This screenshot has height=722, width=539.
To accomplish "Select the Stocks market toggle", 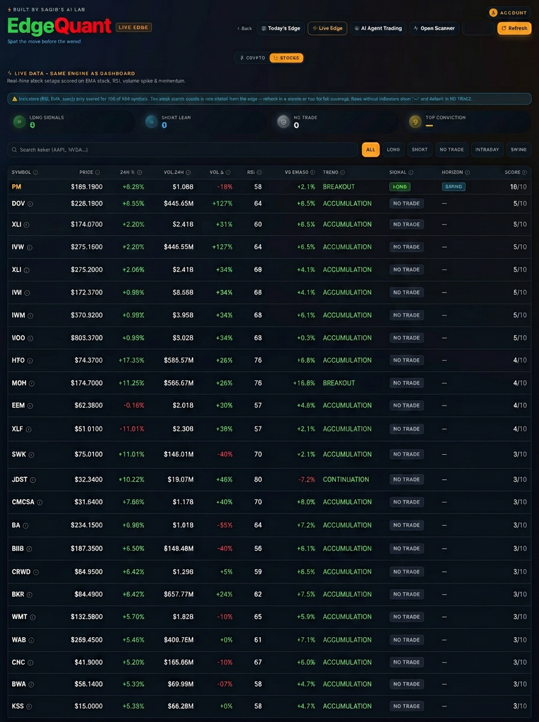I will coord(286,58).
